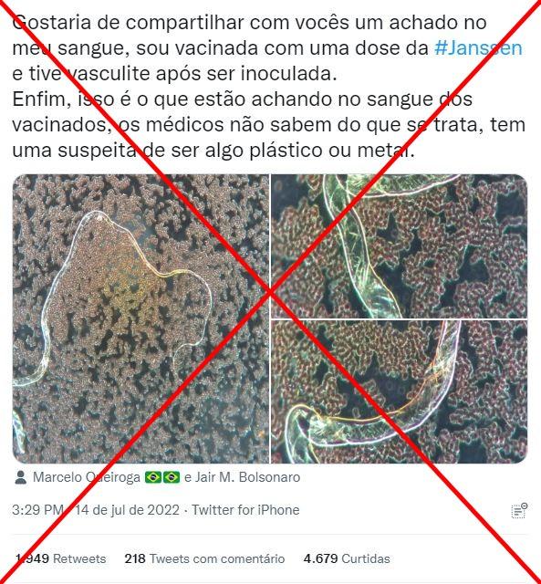This screenshot has height=584, width=541.
Task: Click the tweet's opening sentence 'Gostaria de compartilhar'
Action: pos(129,23)
